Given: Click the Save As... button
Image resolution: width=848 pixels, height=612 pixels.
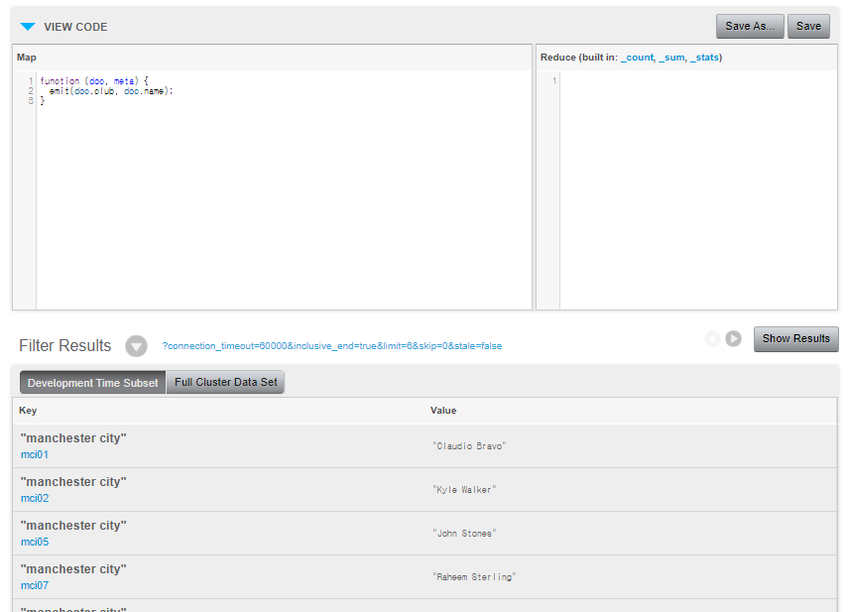Looking at the screenshot, I should click(750, 27).
